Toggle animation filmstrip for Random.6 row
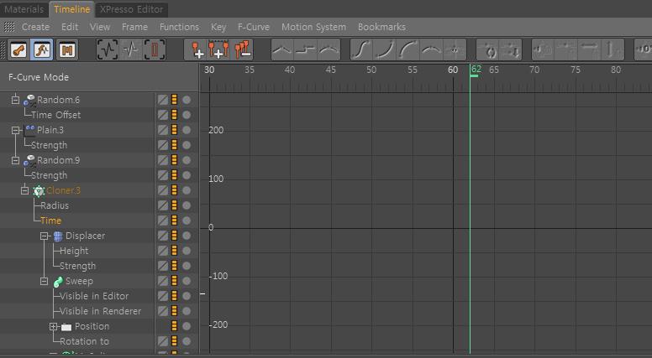The height and width of the screenshot is (358, 652). pyautogui.click(x=174, y=100)
